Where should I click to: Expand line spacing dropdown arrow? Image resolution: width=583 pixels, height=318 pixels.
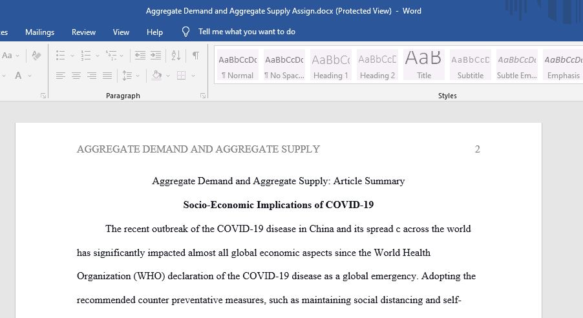point(138,76)
